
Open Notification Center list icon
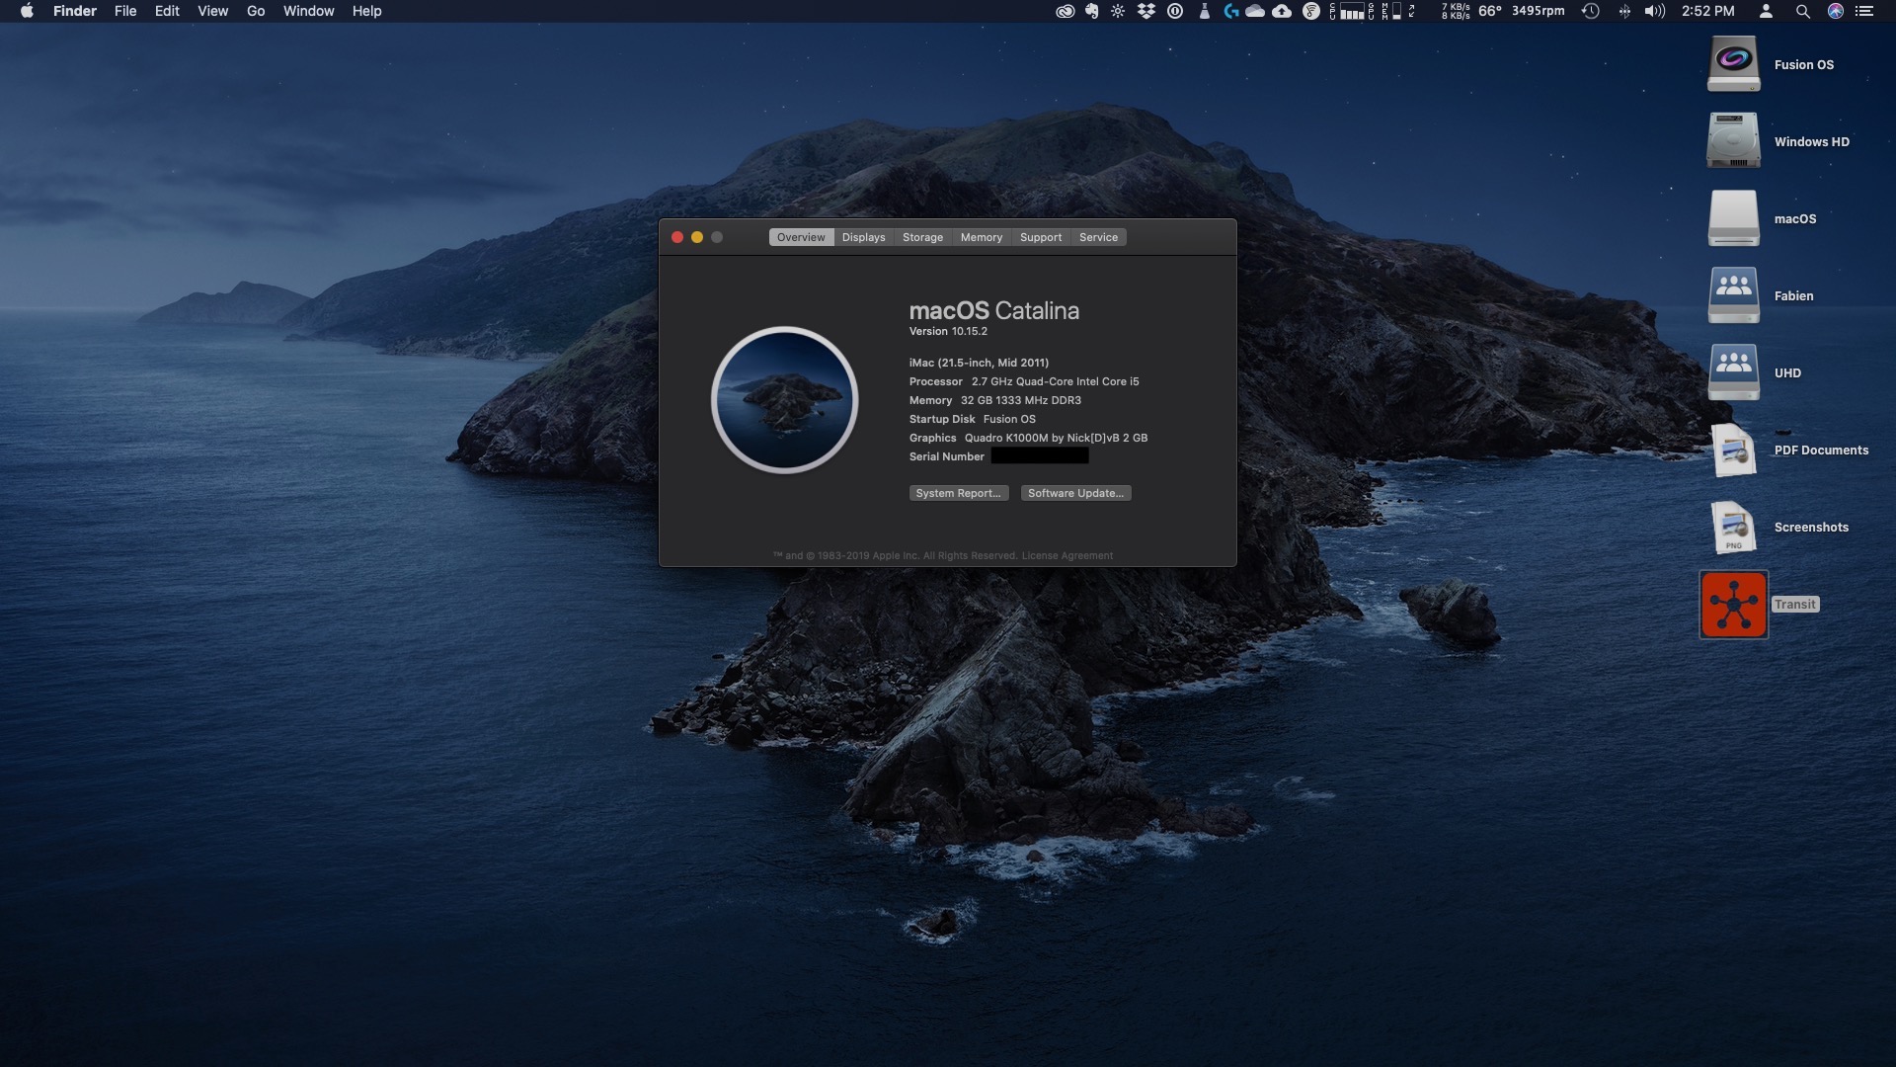click(1864, 12)
